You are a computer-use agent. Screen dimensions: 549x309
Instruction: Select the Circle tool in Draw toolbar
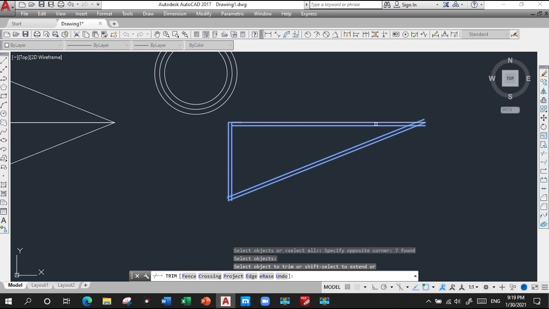4,114
